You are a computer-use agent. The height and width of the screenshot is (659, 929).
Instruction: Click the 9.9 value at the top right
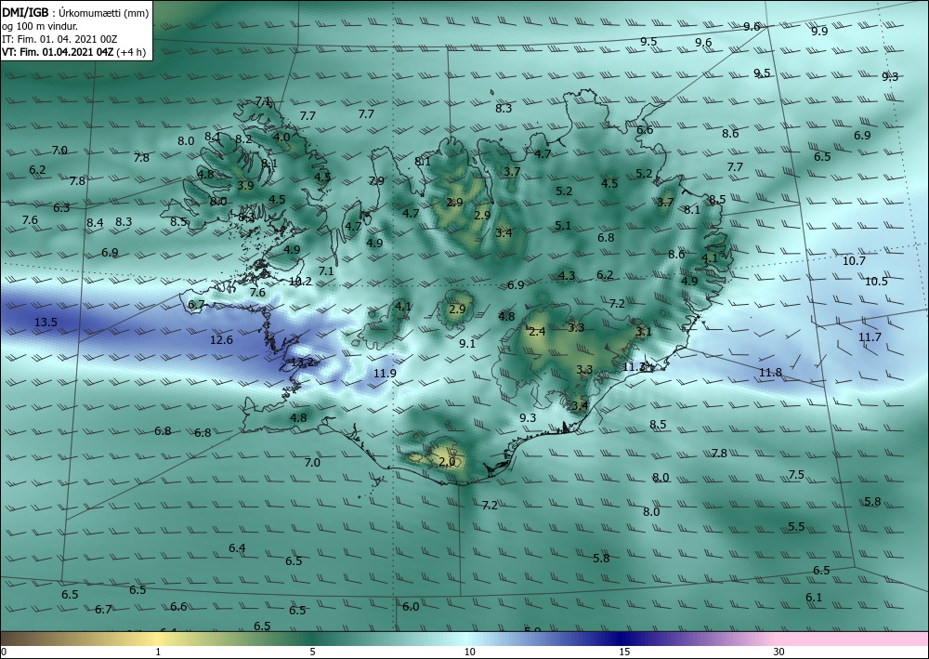(819, 32)
